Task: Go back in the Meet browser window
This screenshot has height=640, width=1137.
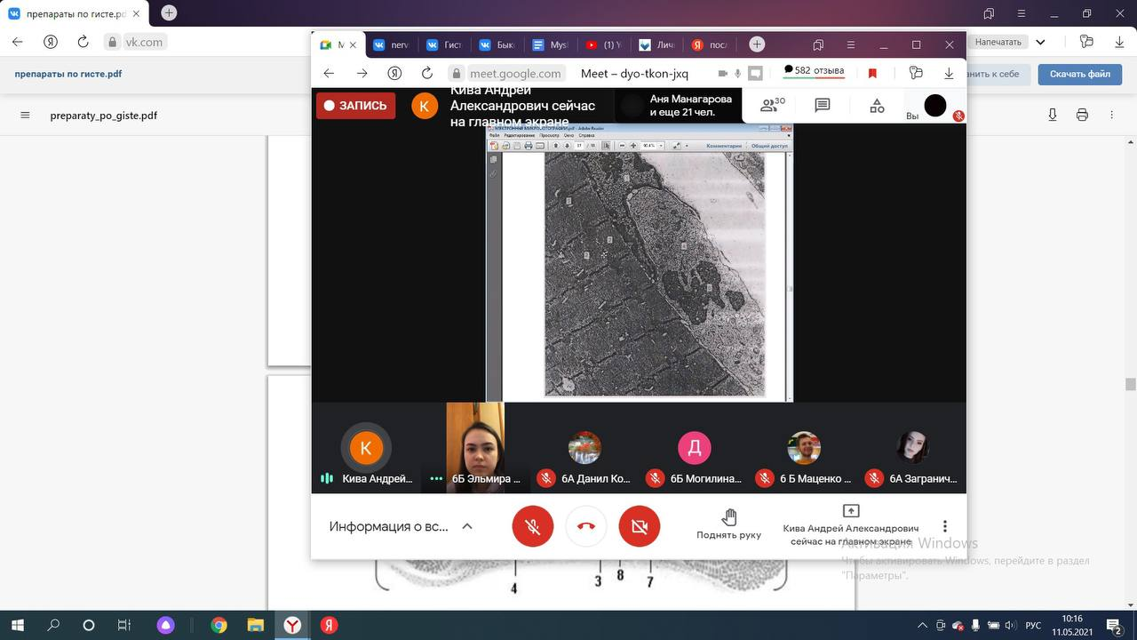Action: tap(329, 73)
